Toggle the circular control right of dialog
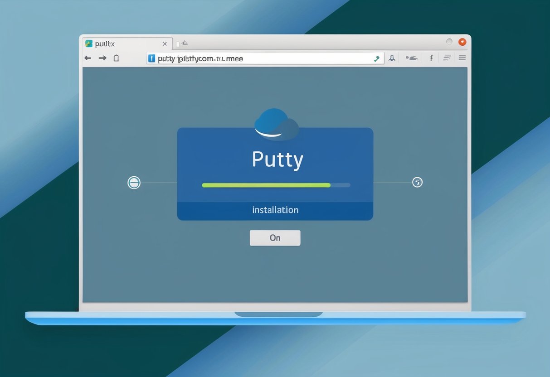Viewport: 550px width, 377px height. pos(417,183)
